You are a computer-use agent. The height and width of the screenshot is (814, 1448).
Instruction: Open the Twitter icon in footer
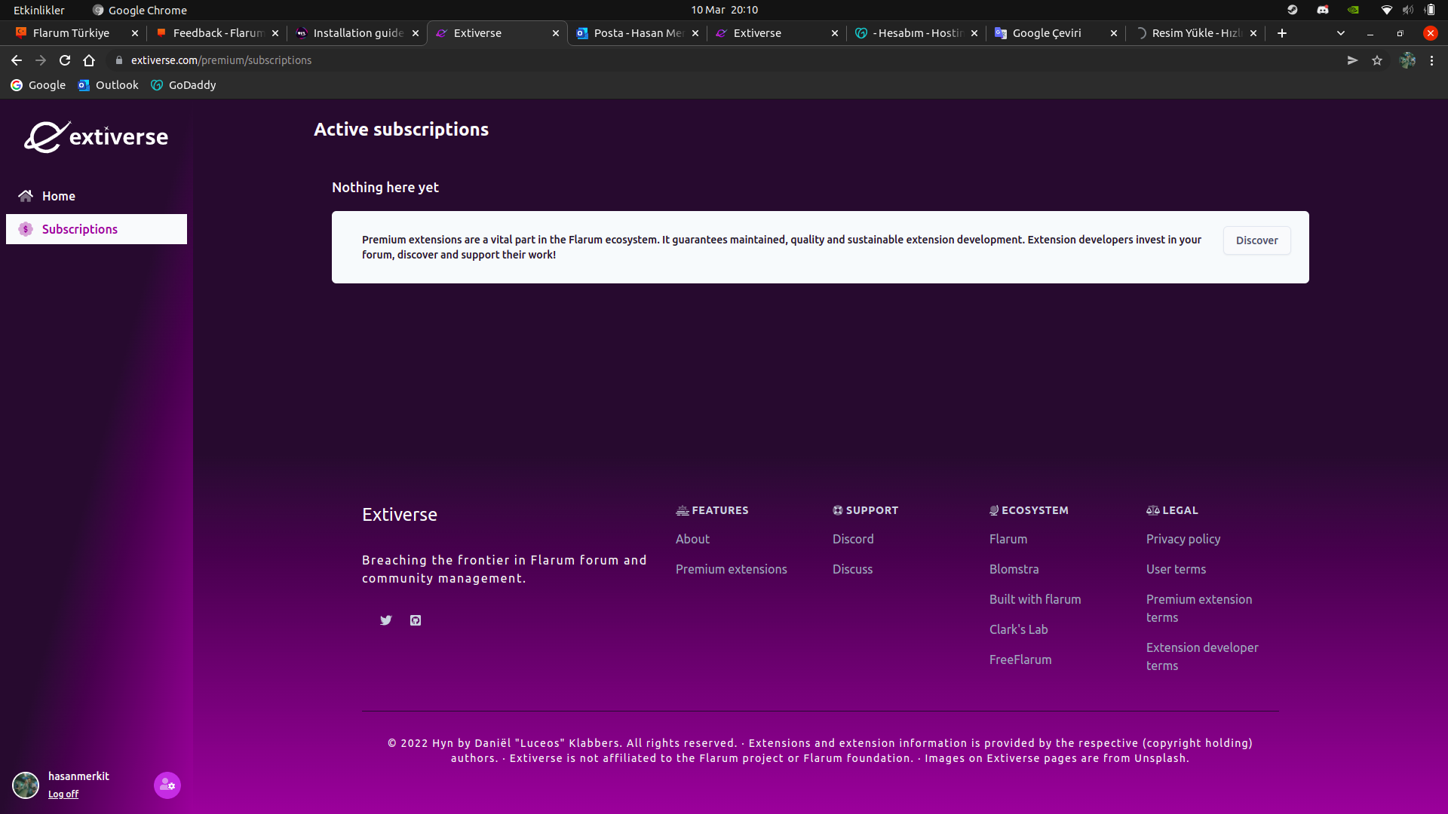click(x=386, y=620)
